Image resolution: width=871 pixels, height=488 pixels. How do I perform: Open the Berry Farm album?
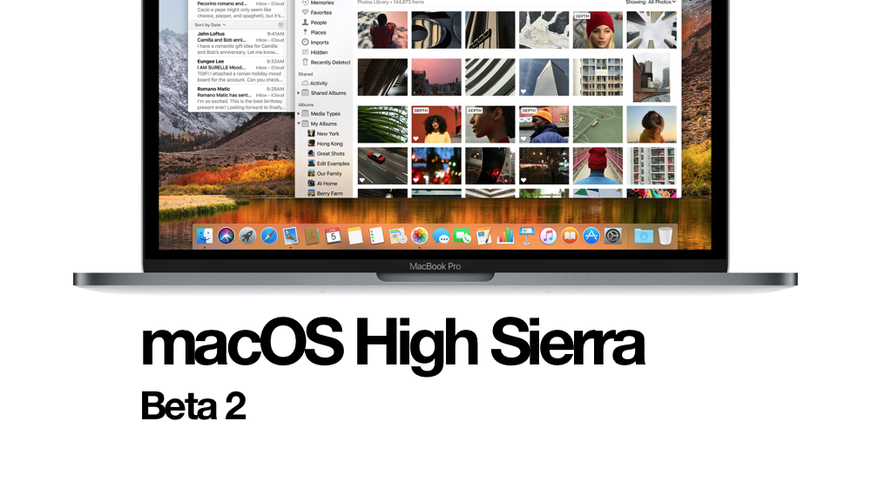[x=326, y=193]
